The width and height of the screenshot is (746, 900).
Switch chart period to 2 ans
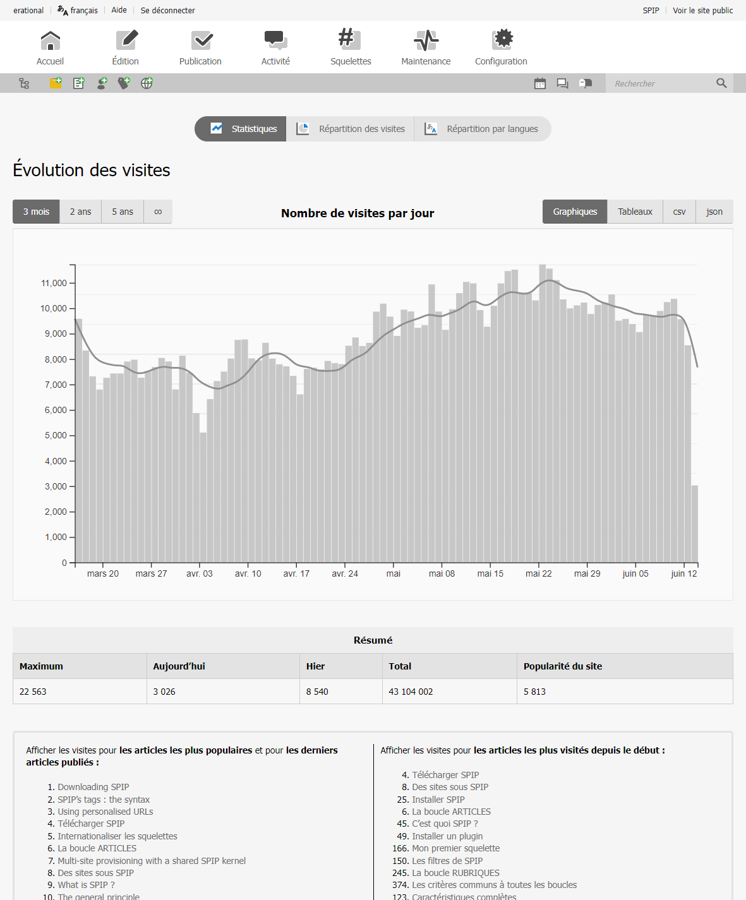[80, 212]
